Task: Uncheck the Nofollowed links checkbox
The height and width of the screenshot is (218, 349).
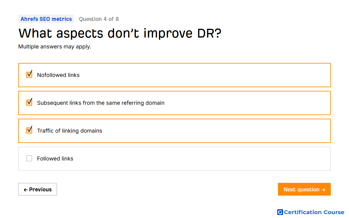Action: (29, 74)
